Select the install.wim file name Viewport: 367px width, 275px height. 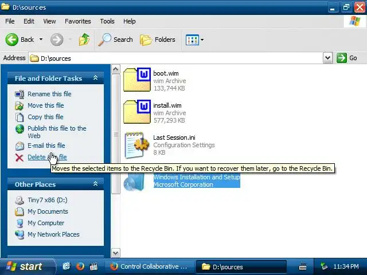(167, 105)
